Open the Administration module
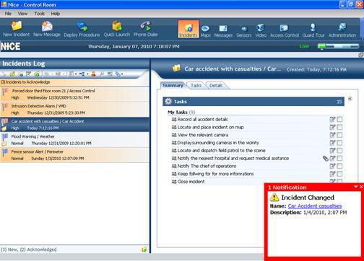Image resolution: width=364 pixels, height=261 pixels. tap(342, 30)
